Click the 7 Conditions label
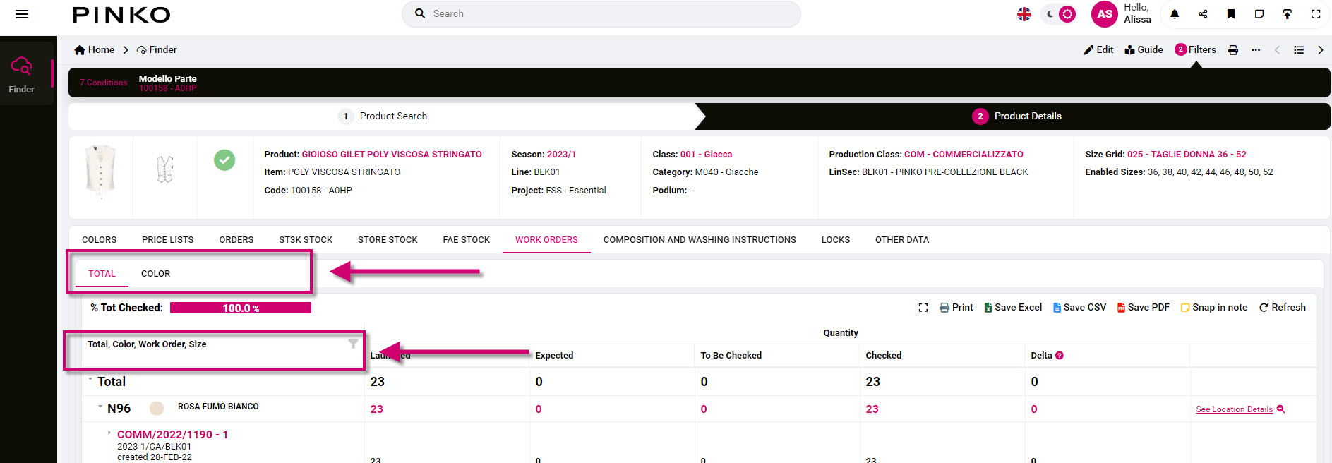This screenshot has width=1332, height=463. pyautogui.click(x=104, y=83)
